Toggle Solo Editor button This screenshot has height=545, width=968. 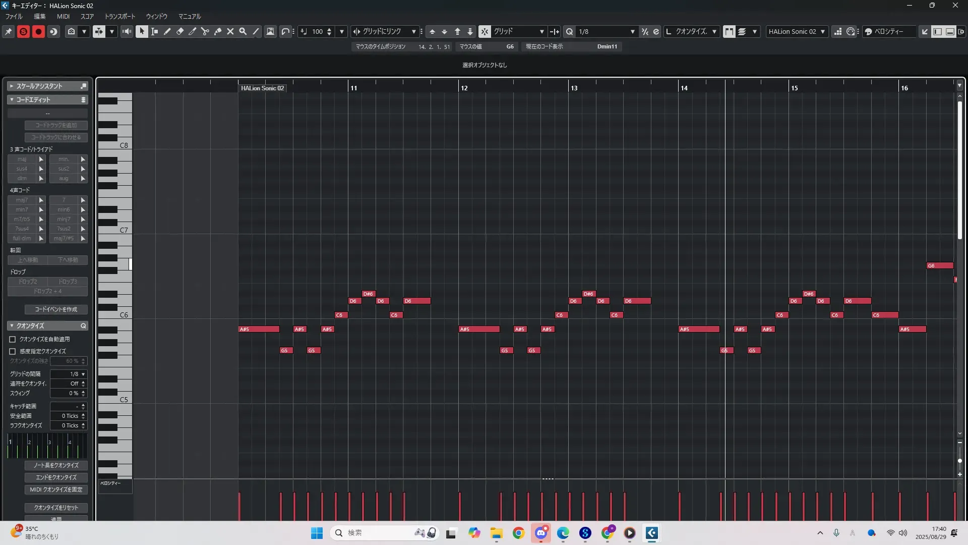click(x=23, y=31)
